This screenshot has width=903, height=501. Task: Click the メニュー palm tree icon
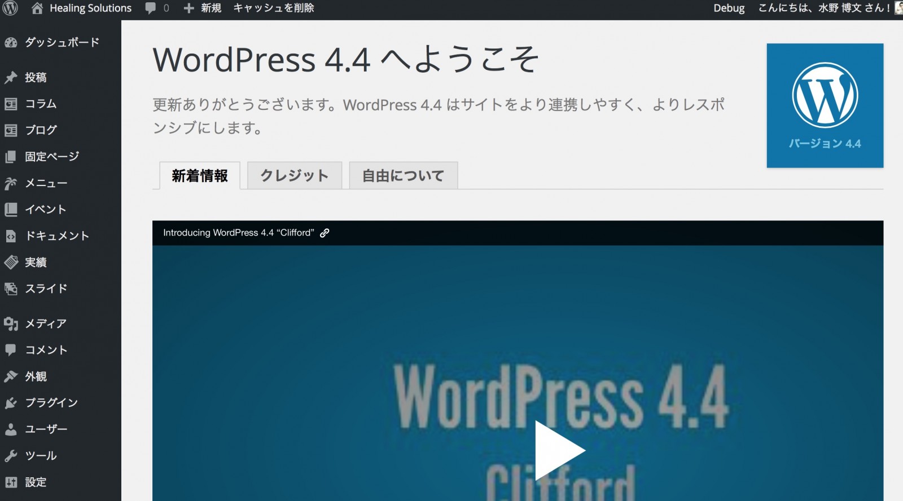point(11,183)
